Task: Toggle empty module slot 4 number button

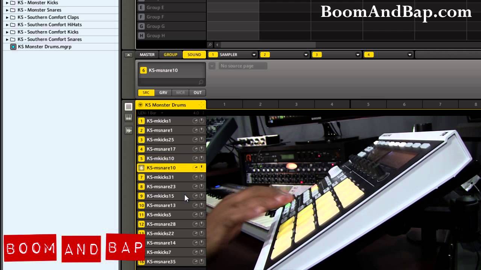Action: [x=368, y=55]
